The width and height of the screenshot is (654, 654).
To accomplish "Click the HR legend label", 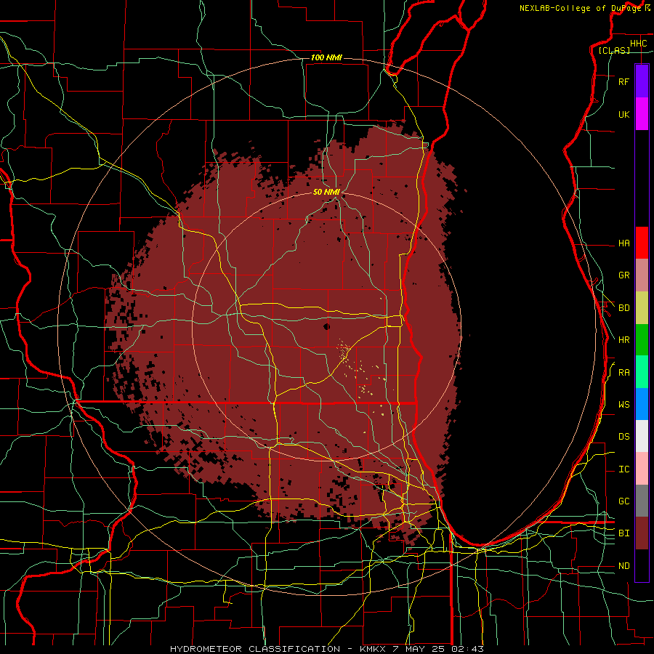I will tap(623, 340).
